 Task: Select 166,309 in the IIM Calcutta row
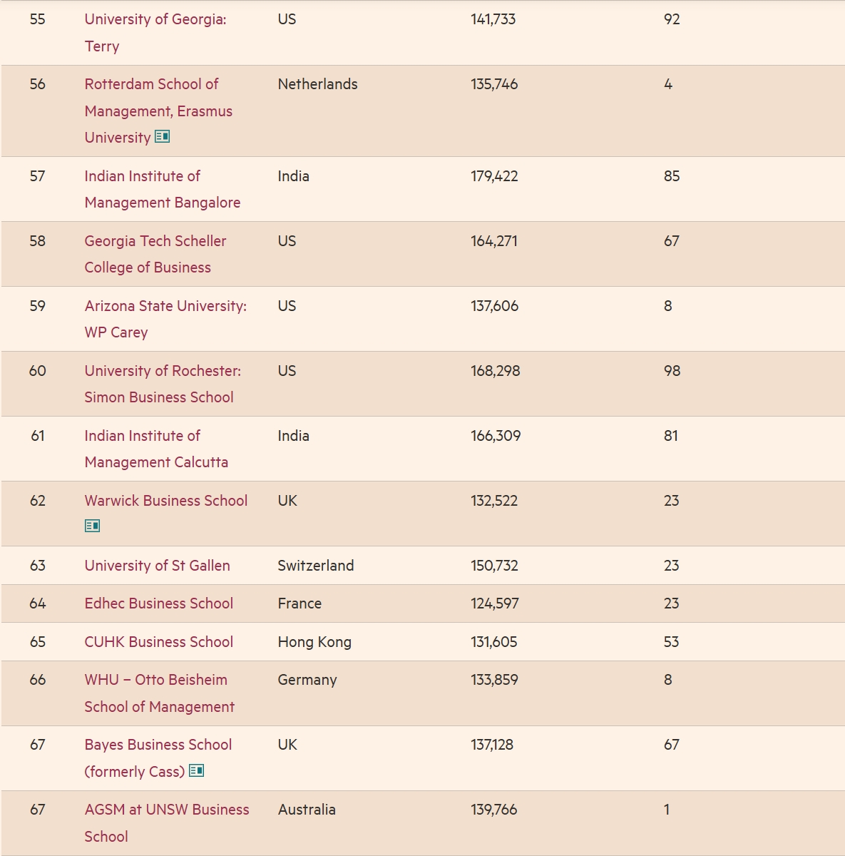(496, 436)
